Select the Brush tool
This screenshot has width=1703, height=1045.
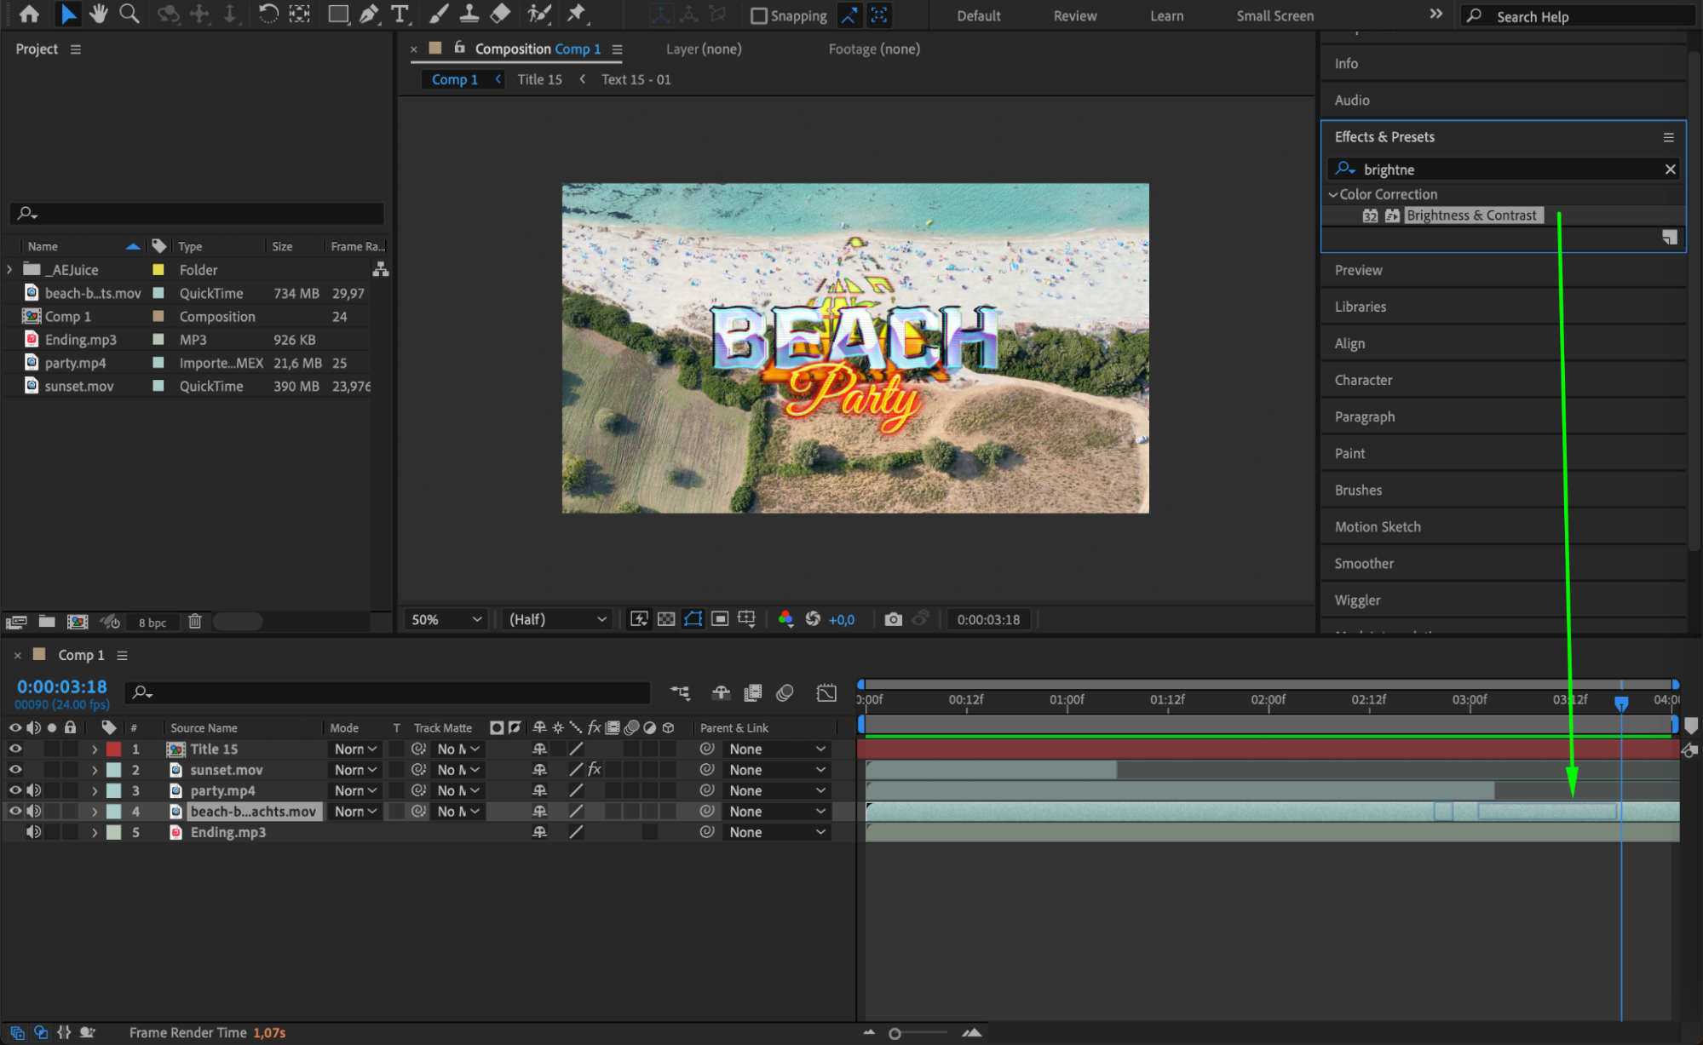pos(438,14)
